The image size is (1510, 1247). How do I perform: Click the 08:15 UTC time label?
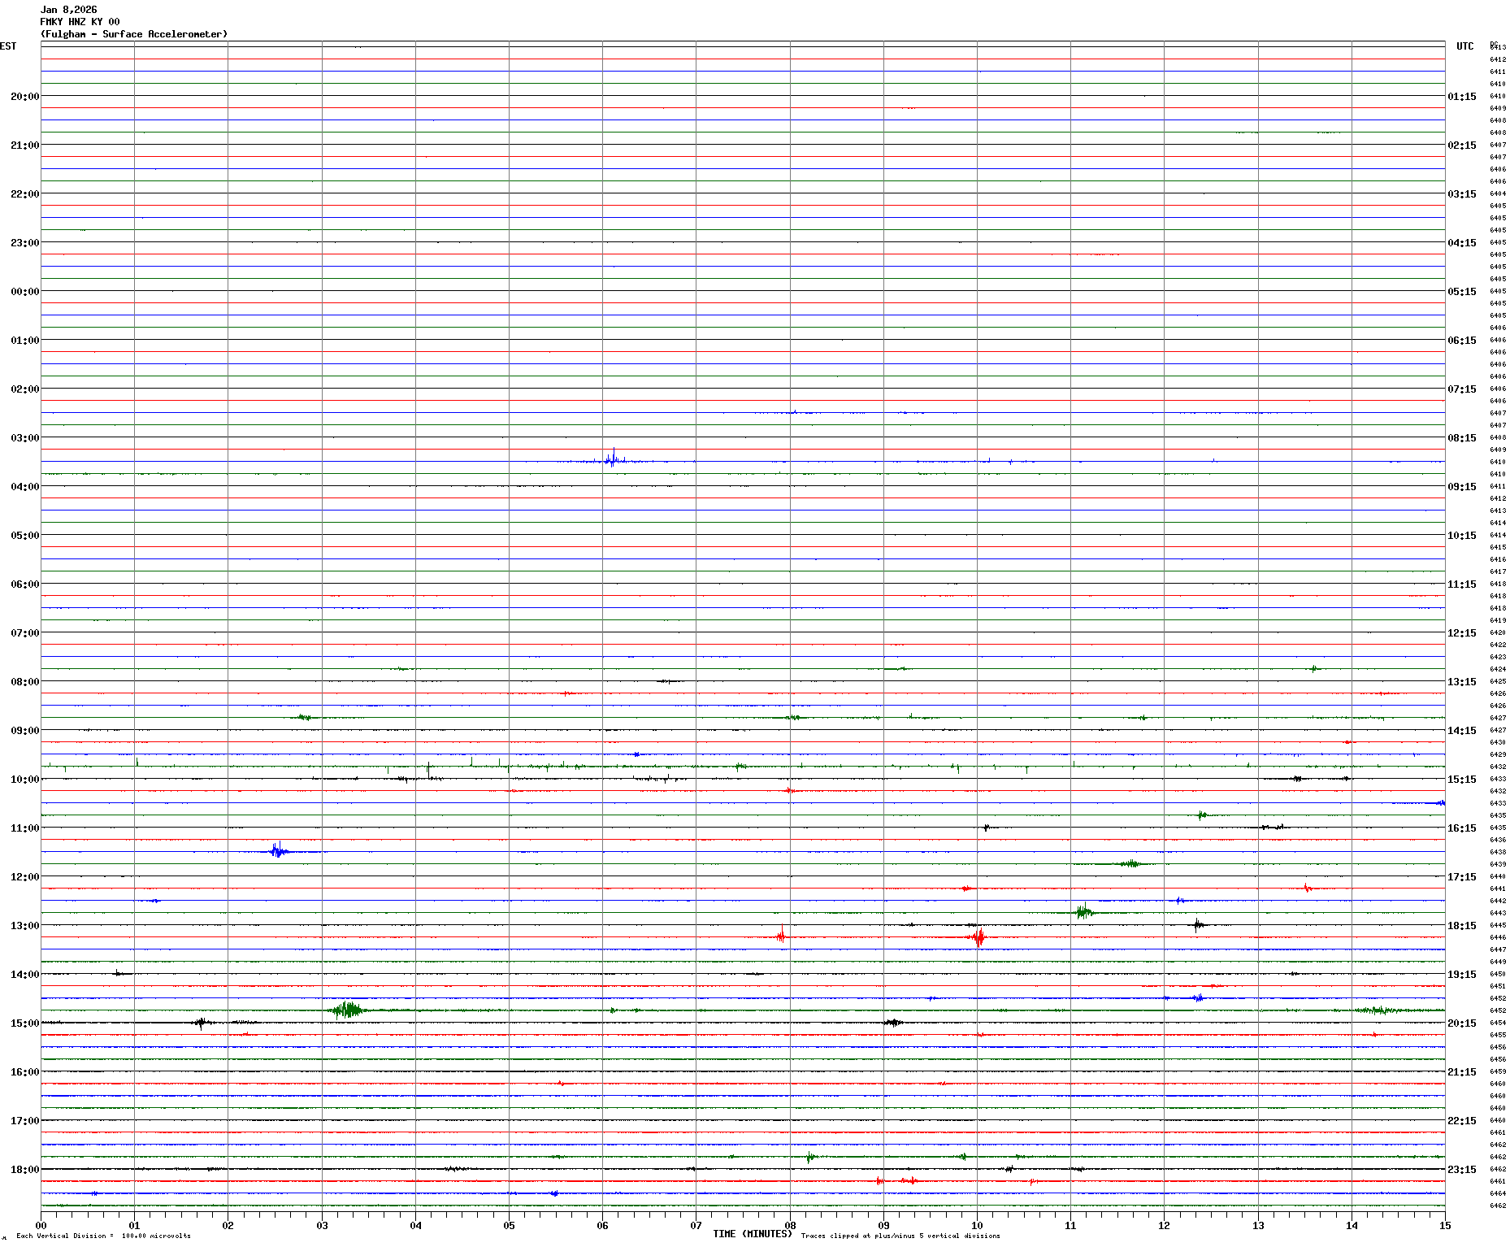point(1461,438)
